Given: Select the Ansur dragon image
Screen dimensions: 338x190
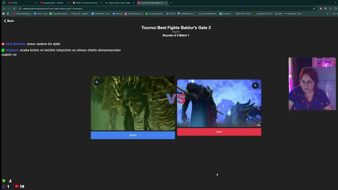Looking at the screenshot, I should tap(219, 103).
